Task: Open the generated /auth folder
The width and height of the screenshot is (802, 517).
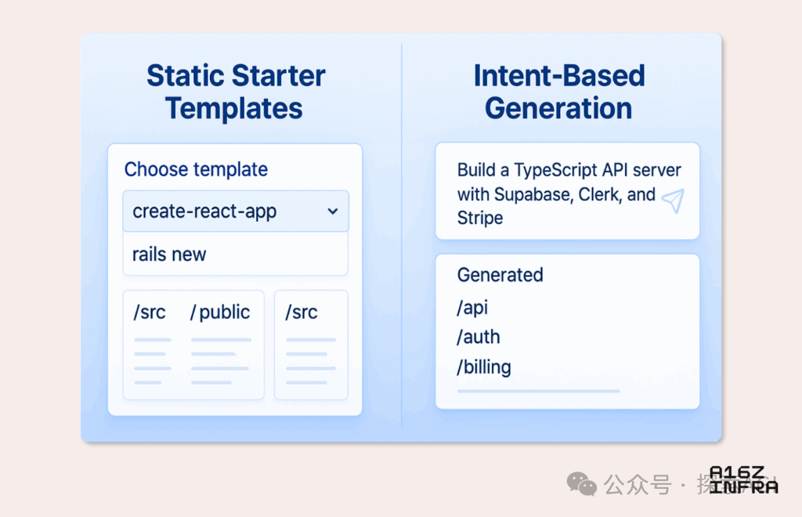Action: point(479,337)
